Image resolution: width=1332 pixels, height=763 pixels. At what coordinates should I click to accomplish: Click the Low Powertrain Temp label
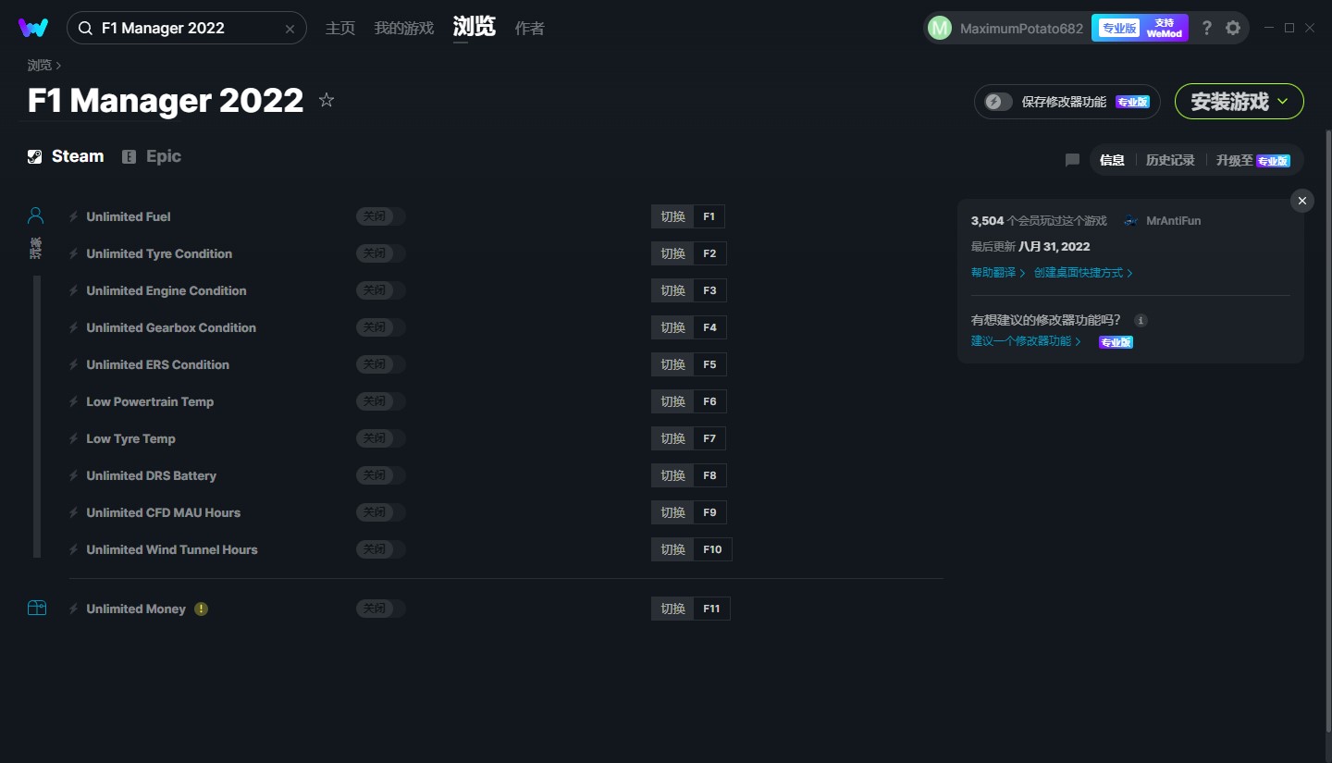point(150,401)
